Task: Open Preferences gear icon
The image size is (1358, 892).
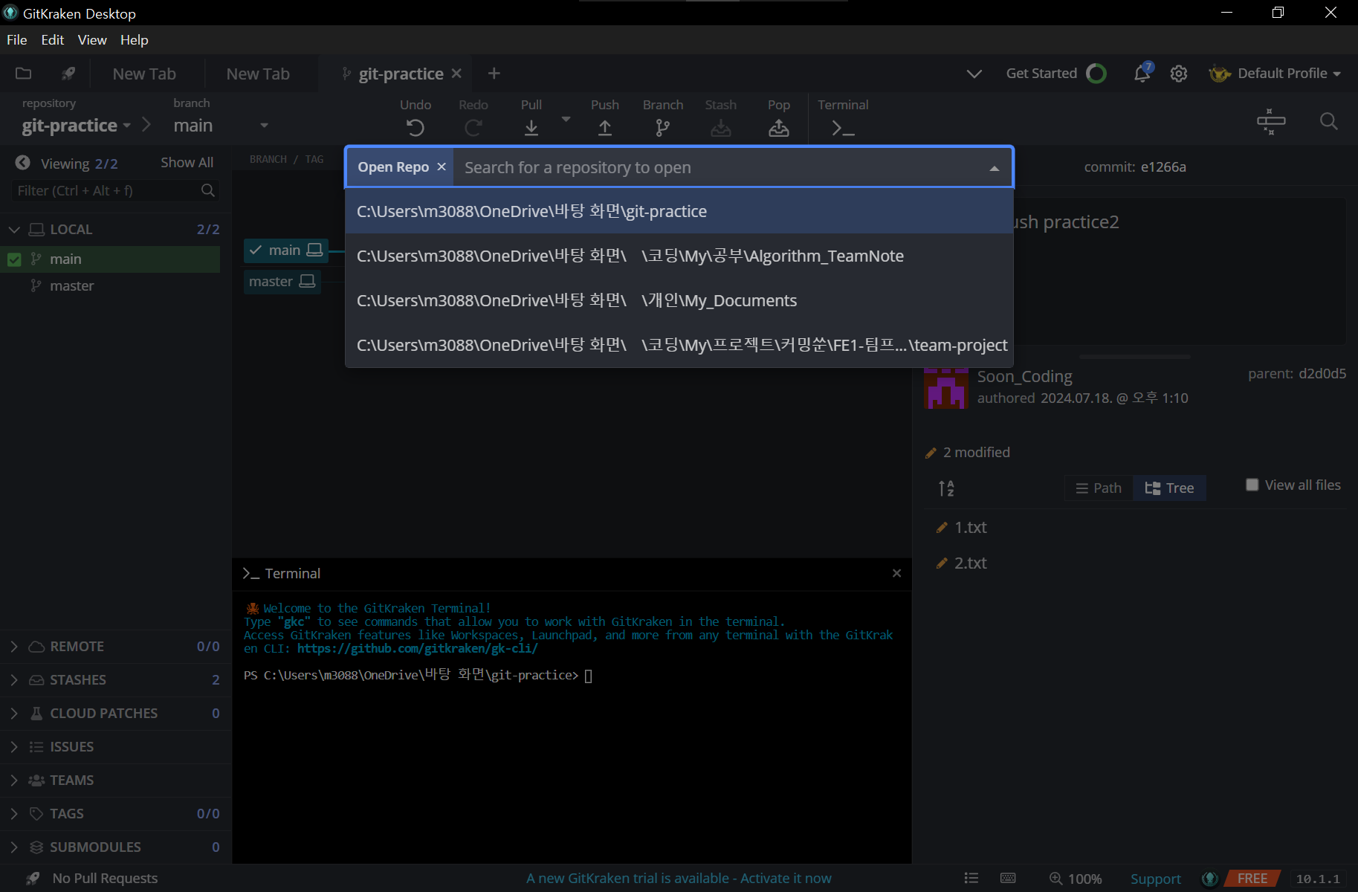Action: point(1179,74)
